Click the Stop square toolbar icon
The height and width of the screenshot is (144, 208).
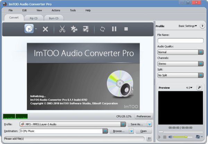[126, 29]
